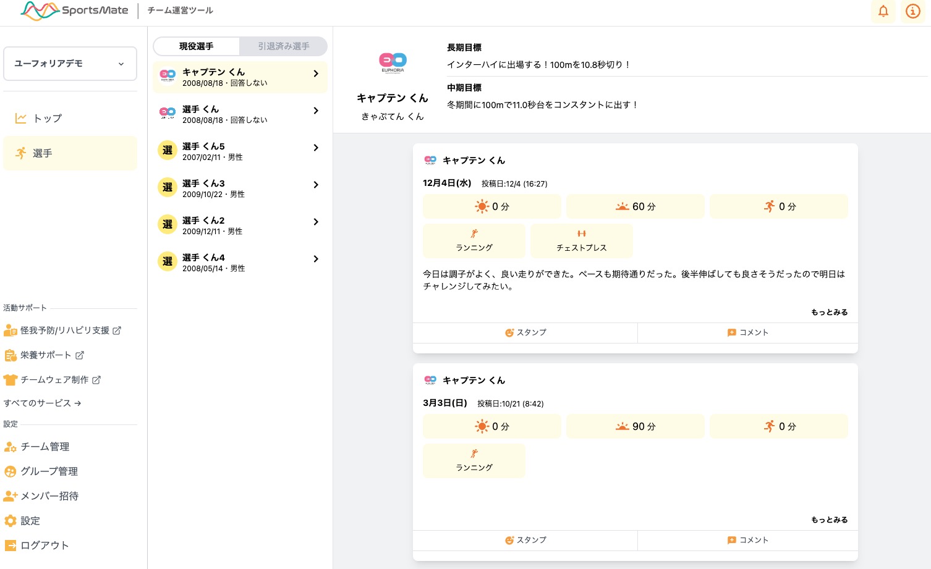Open 設定 with gear icon
The image size is (931, 569).
pyautogui.click(x=22, y=521)
